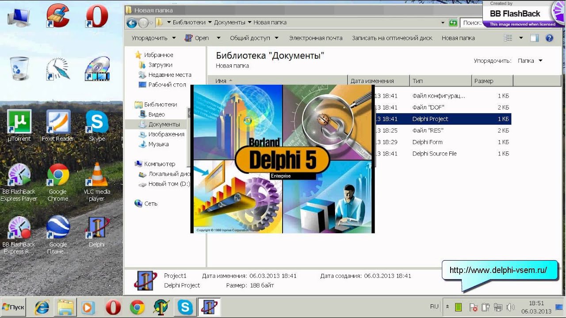
Task: Click the Explorer back navigation arrow
Action: tap(132, 23)
